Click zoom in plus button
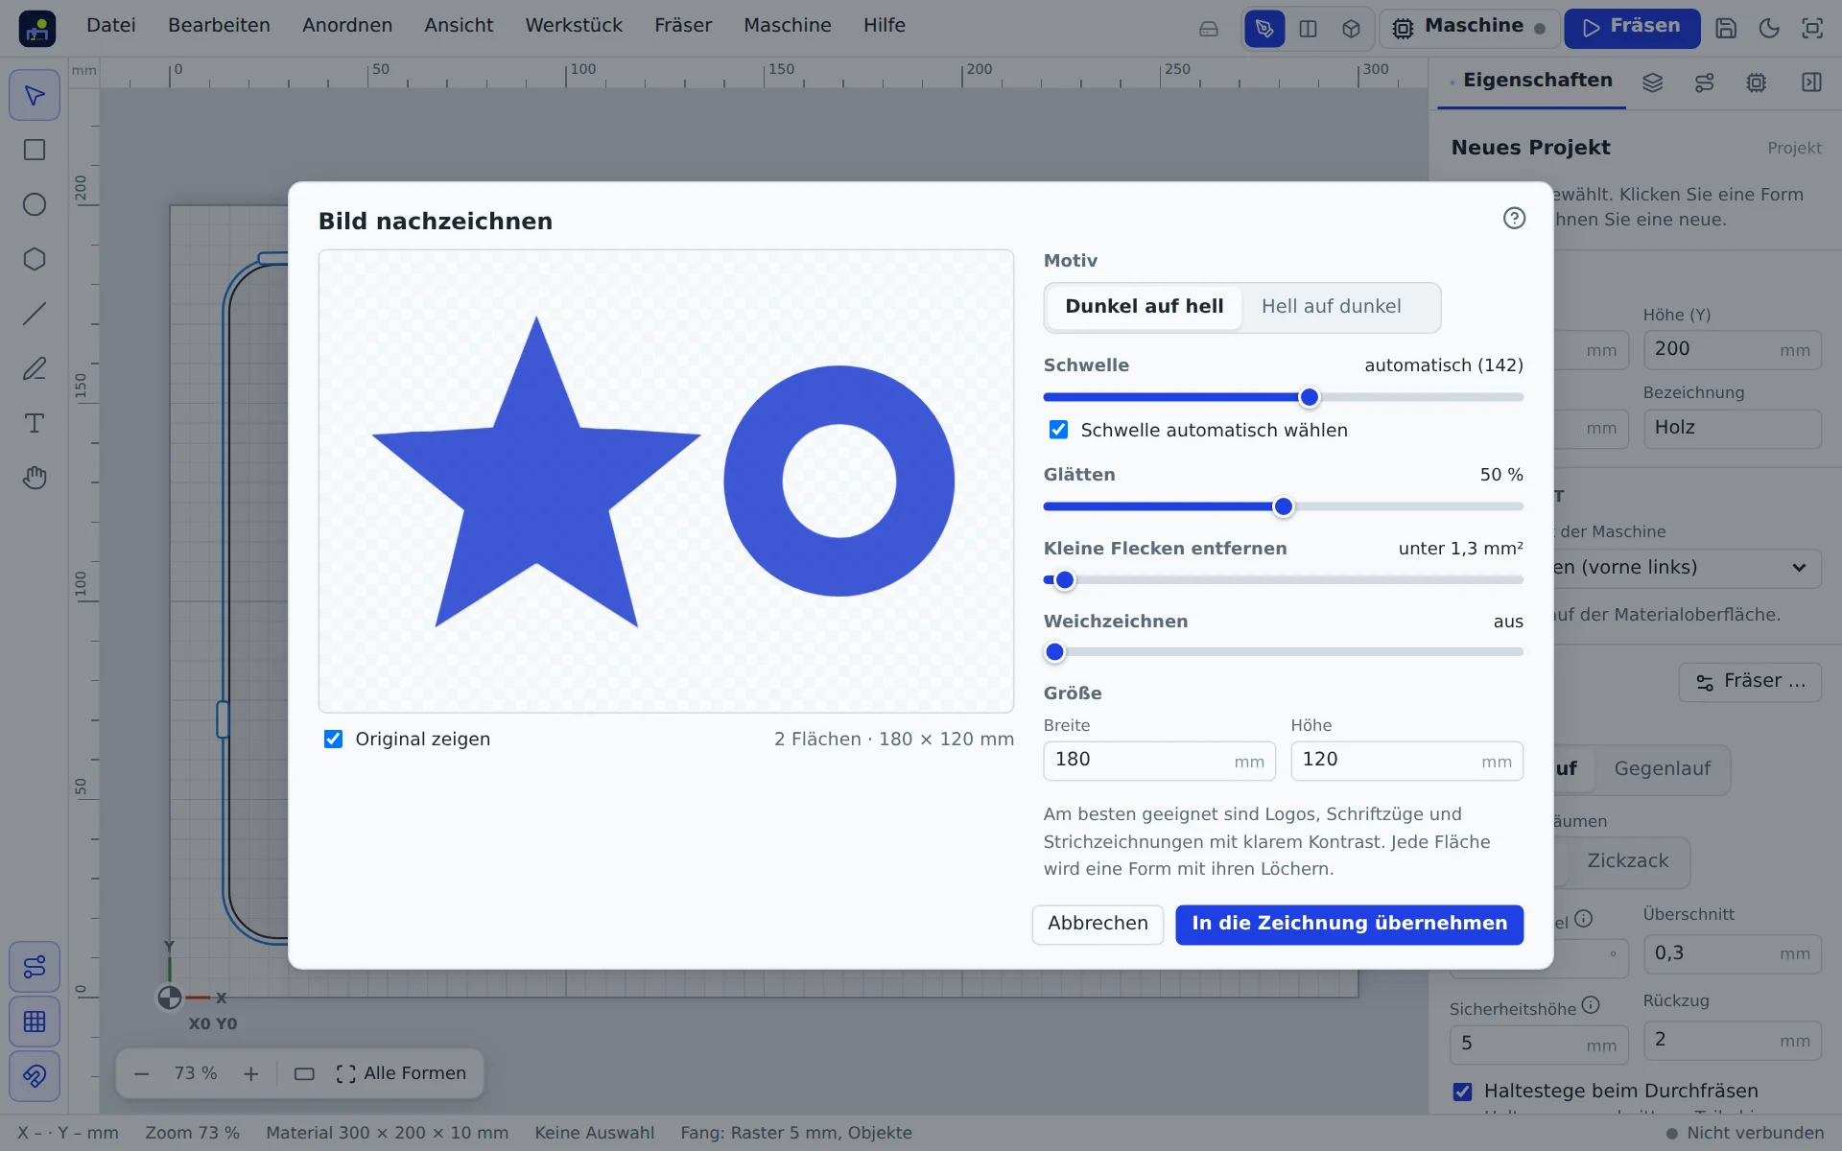 point(250,1074)
